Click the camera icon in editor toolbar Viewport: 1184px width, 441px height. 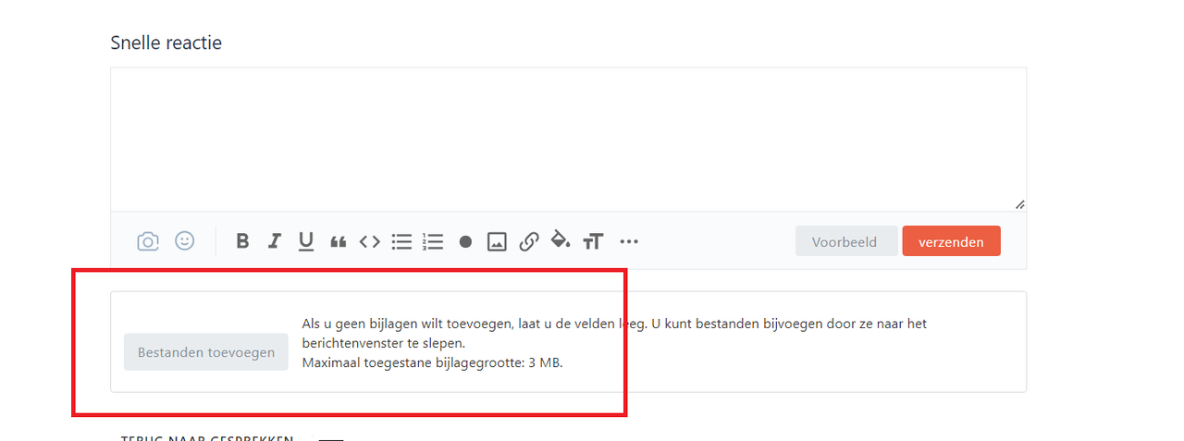148,241
